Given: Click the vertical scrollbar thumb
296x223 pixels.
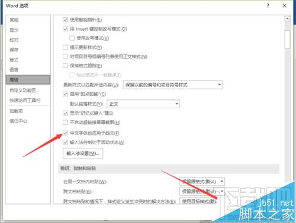Looking at the screenshot, I should click(x=287, y=39).
